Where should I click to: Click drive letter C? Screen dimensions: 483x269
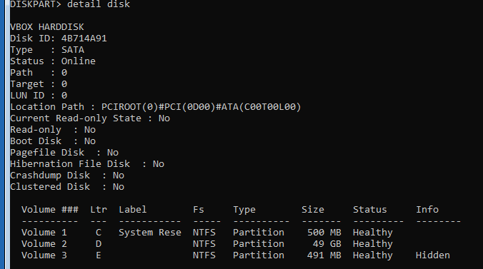[x=99, y=233]
